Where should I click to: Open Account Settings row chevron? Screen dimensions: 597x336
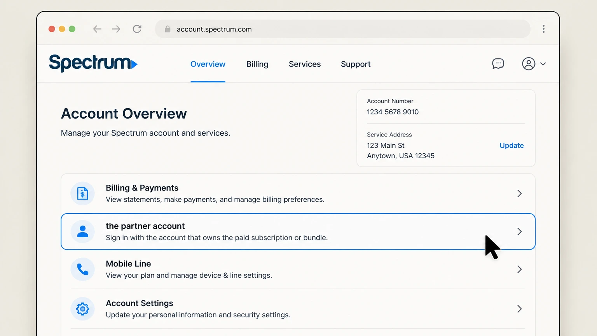(x=520, y=309)
